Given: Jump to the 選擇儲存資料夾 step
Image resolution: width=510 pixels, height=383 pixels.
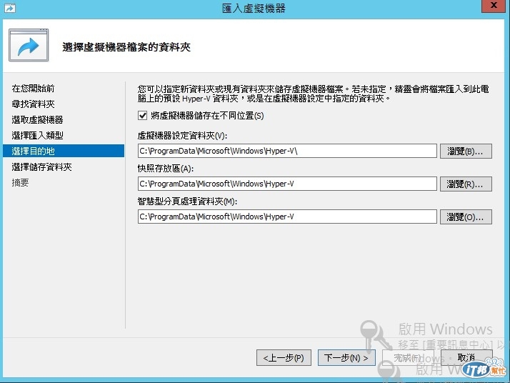Looking at the screenshot, I should click(41, 167).
